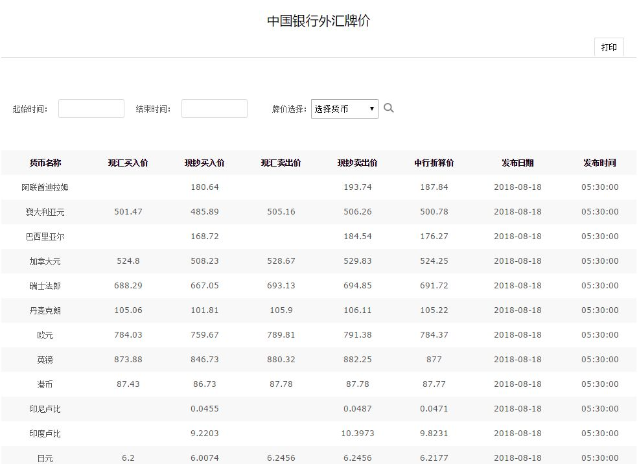
Task: Select the 印度卢比 currency name
Action: 45,434
